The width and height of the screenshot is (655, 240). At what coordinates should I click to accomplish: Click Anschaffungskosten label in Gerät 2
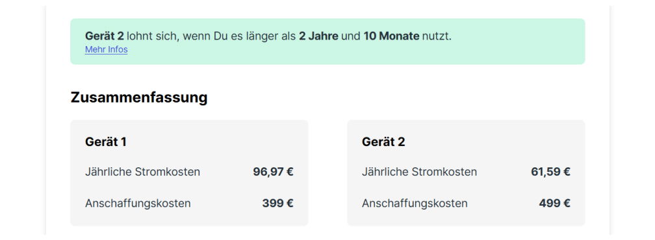click(x=415, y=203)
